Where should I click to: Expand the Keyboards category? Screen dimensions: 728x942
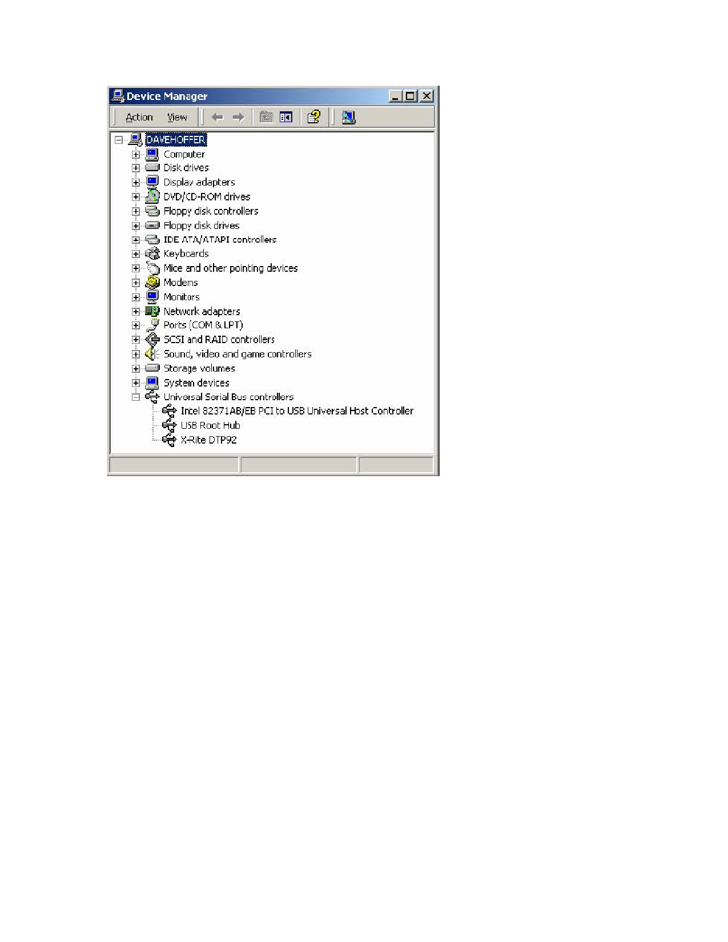point(136,254)
